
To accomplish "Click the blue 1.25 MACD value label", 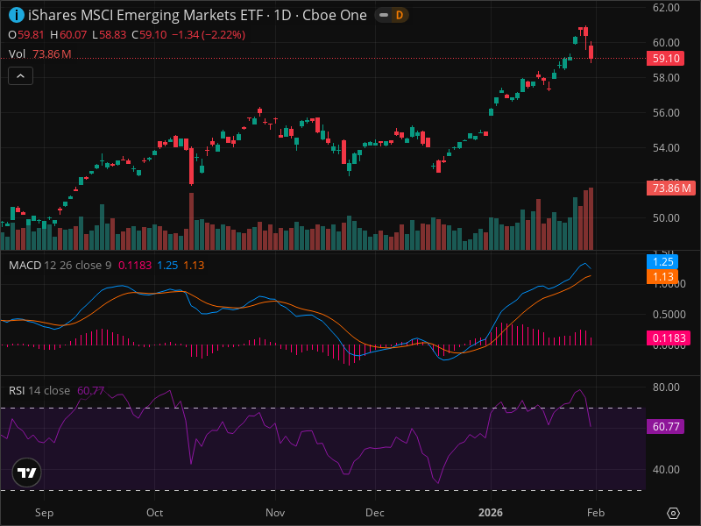I will pyautogui.click(x=662, y=261).
